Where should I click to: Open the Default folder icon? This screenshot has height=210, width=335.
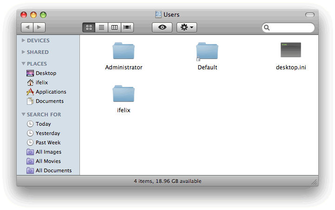(207, 51)
